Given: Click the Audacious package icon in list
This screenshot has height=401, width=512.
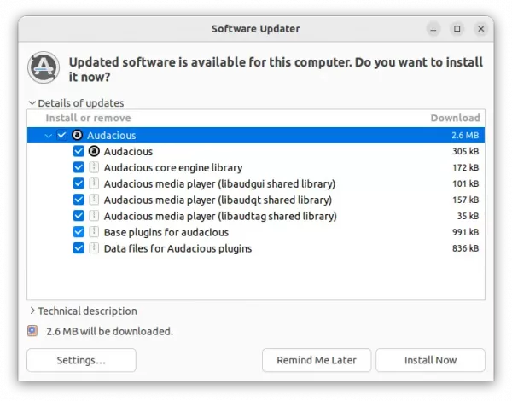Looking at the screenshot, I should 94,152.
